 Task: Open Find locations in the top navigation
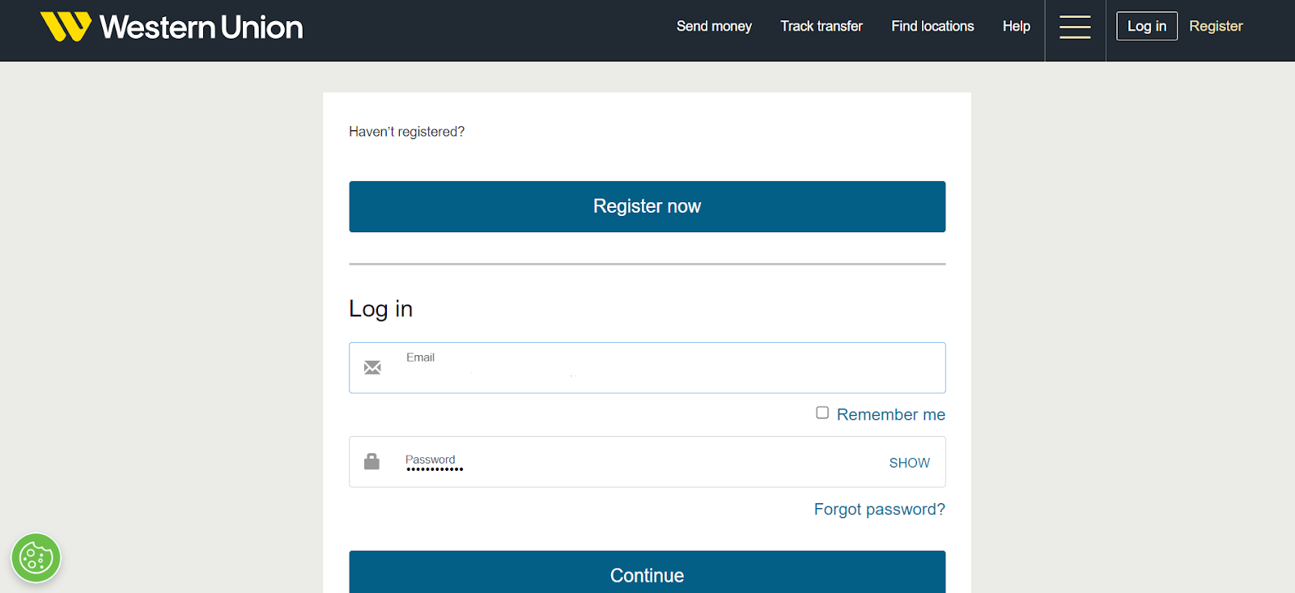(932, 26)
